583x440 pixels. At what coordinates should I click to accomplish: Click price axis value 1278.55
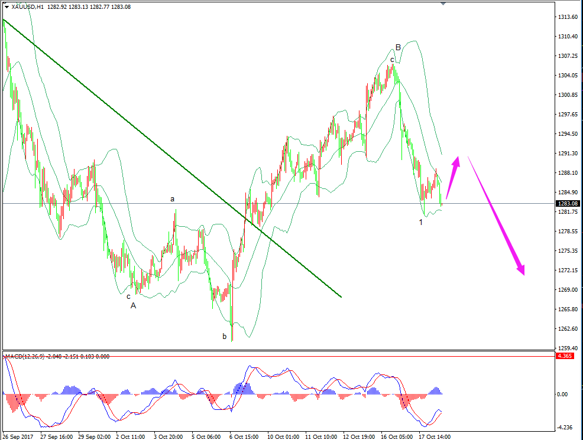568,232
